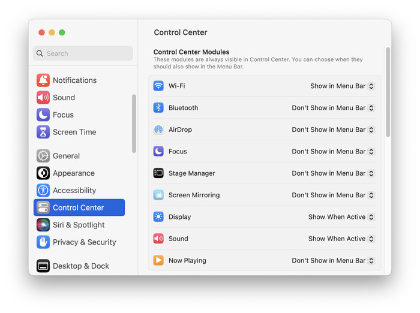Click the Sound module speaker icon
This screenshot has height=313, width=420.
click(x=158, y=239)
